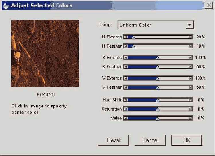Increase Value with right arrow

coord(190,118)
